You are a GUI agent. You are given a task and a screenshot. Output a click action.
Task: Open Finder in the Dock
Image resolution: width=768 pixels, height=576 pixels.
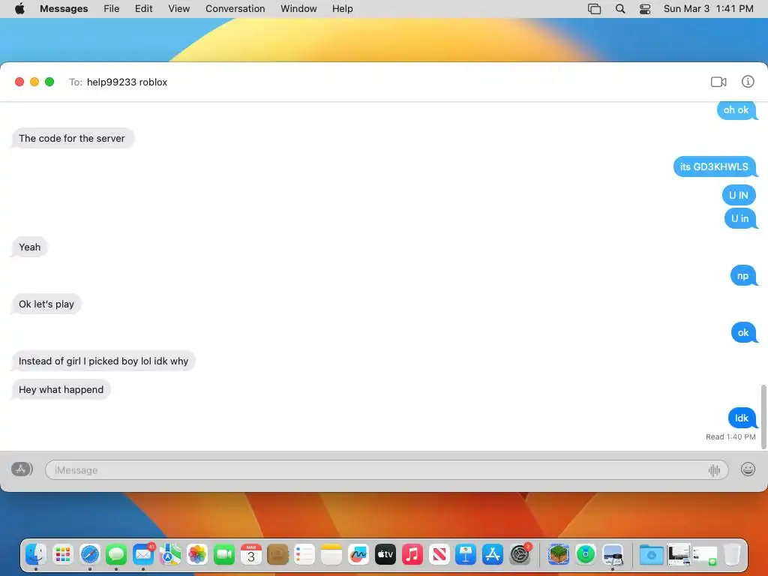[36, 555]
